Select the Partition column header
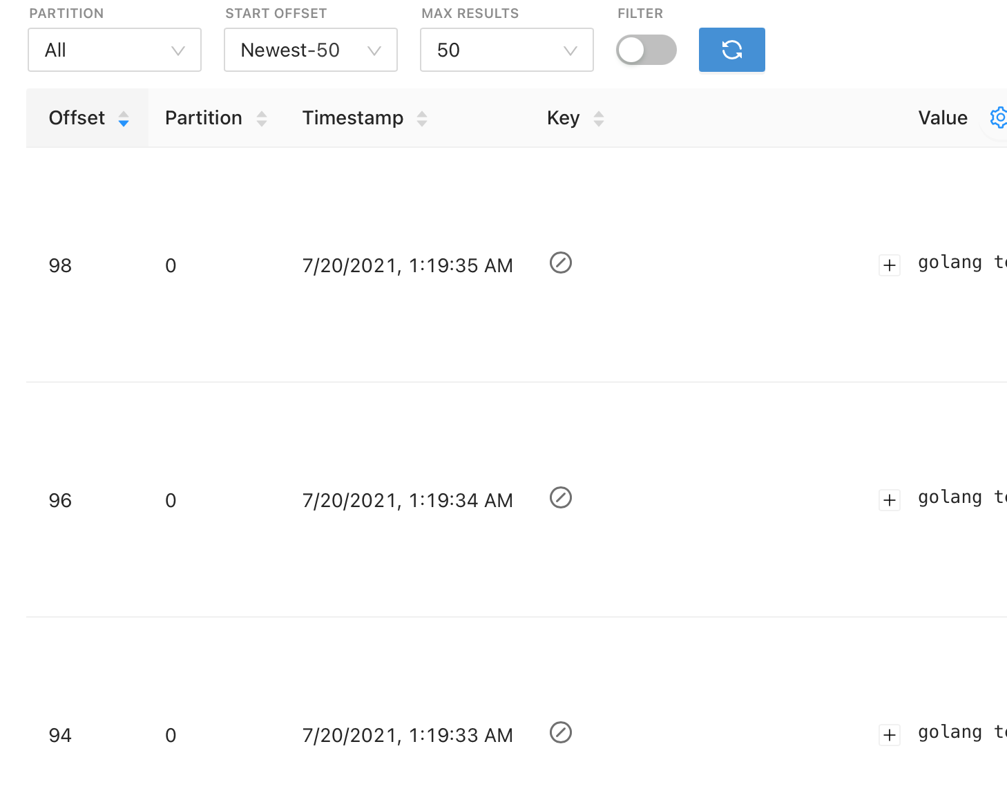 click(203, 118)
